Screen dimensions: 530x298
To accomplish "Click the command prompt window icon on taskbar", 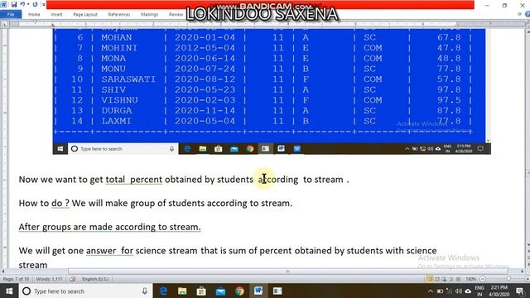I will click(277, 291).
